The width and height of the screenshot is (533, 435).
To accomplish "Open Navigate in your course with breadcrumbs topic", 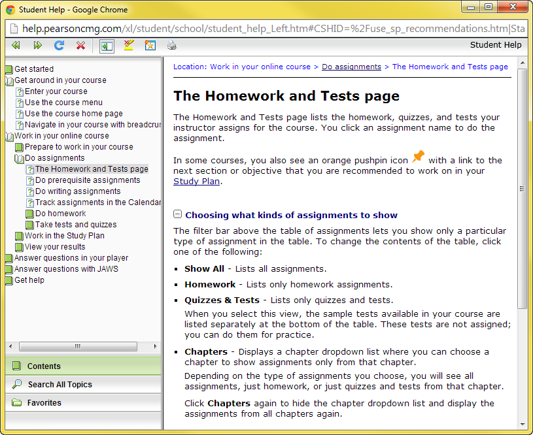I will coord(88,125).
